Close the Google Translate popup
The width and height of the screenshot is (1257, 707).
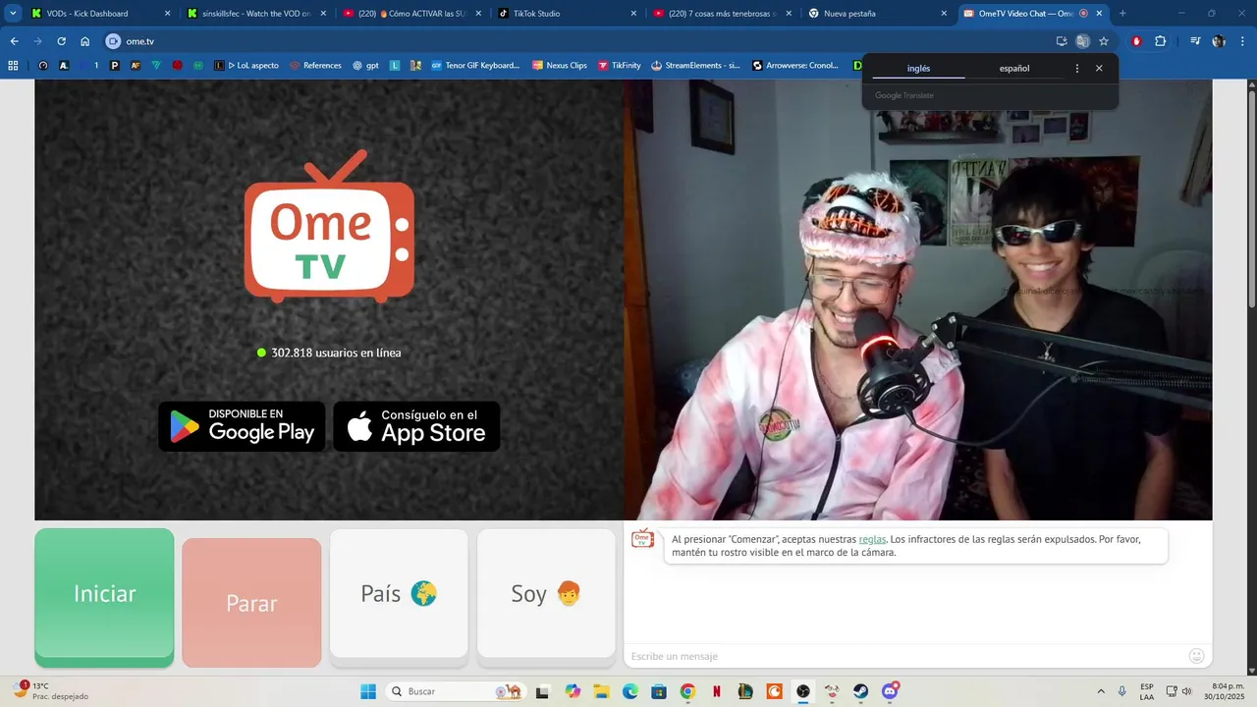point(1099,69)
